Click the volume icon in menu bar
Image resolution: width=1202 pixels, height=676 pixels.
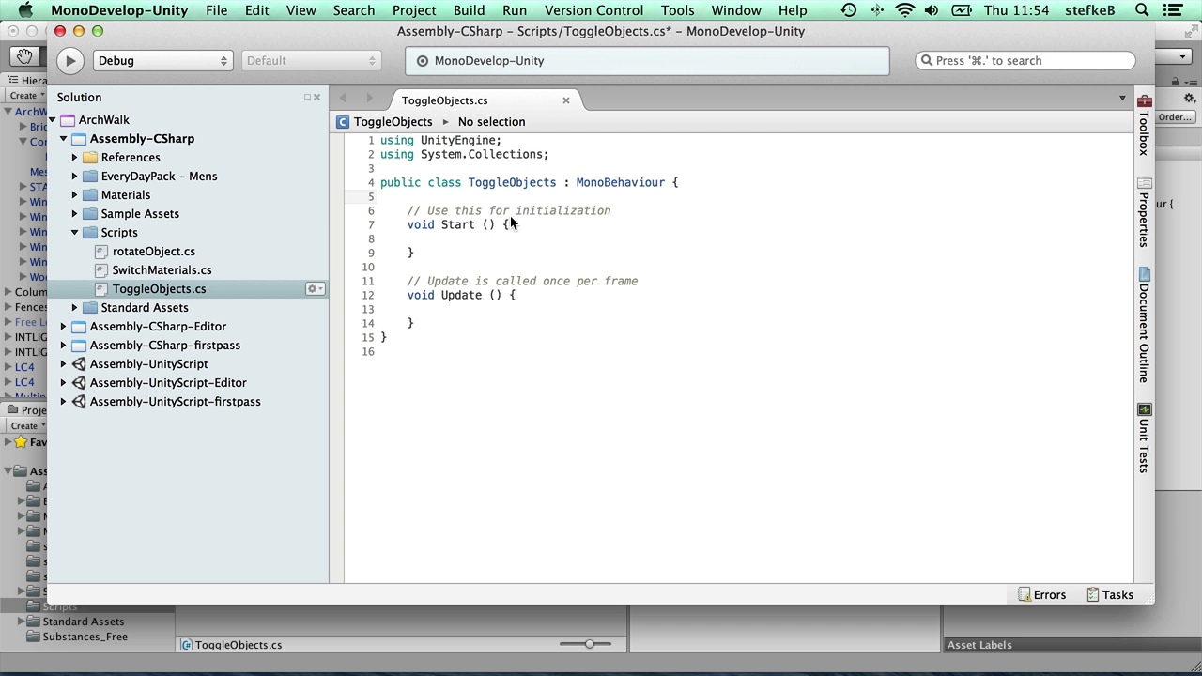pos(932,10)
